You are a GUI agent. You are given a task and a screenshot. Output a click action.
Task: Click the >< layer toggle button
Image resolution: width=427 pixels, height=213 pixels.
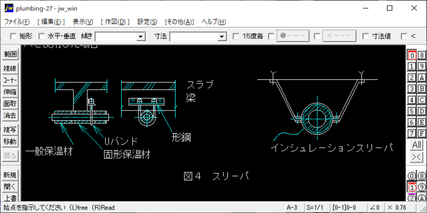(417, 158)
